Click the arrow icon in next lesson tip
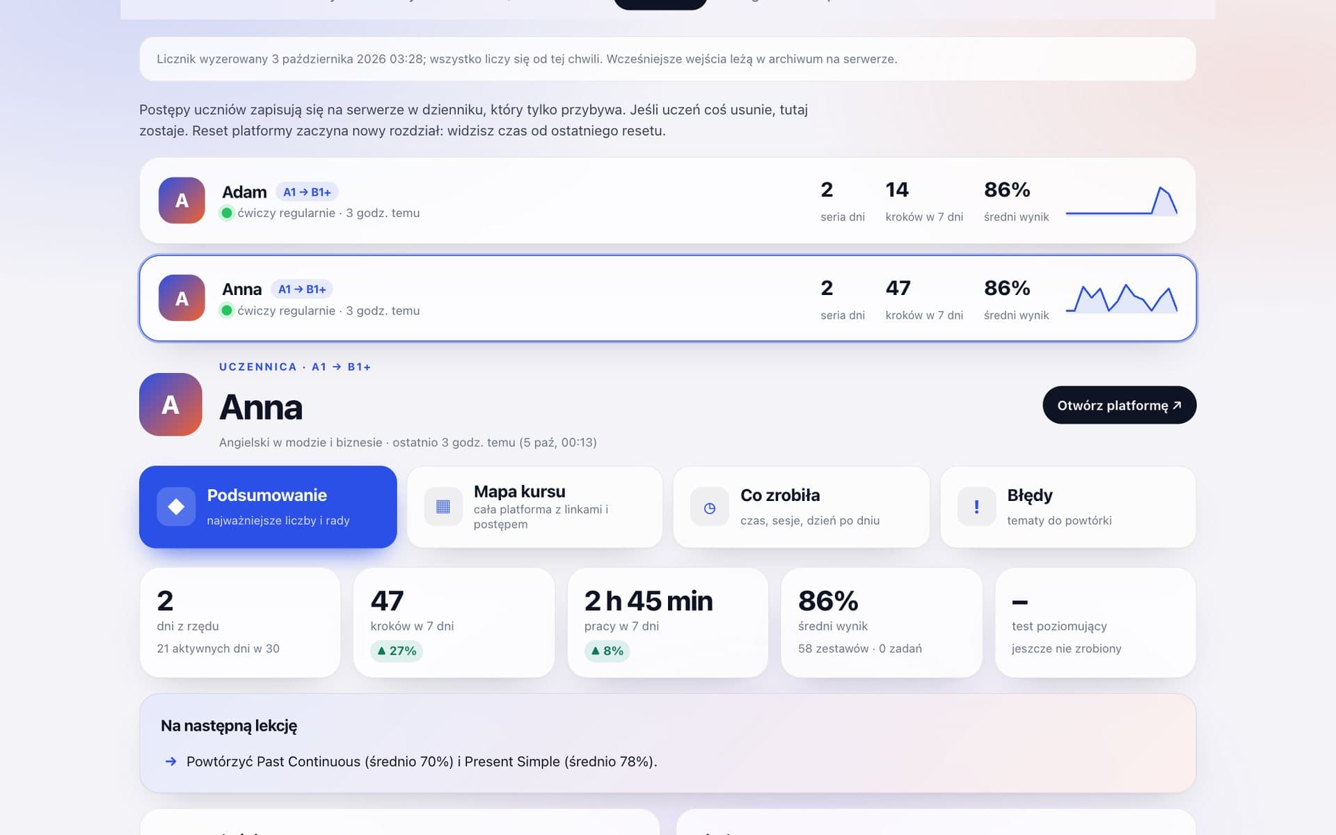The width and height of the screenshot is (1336, 835). click(x=170, y=761)
